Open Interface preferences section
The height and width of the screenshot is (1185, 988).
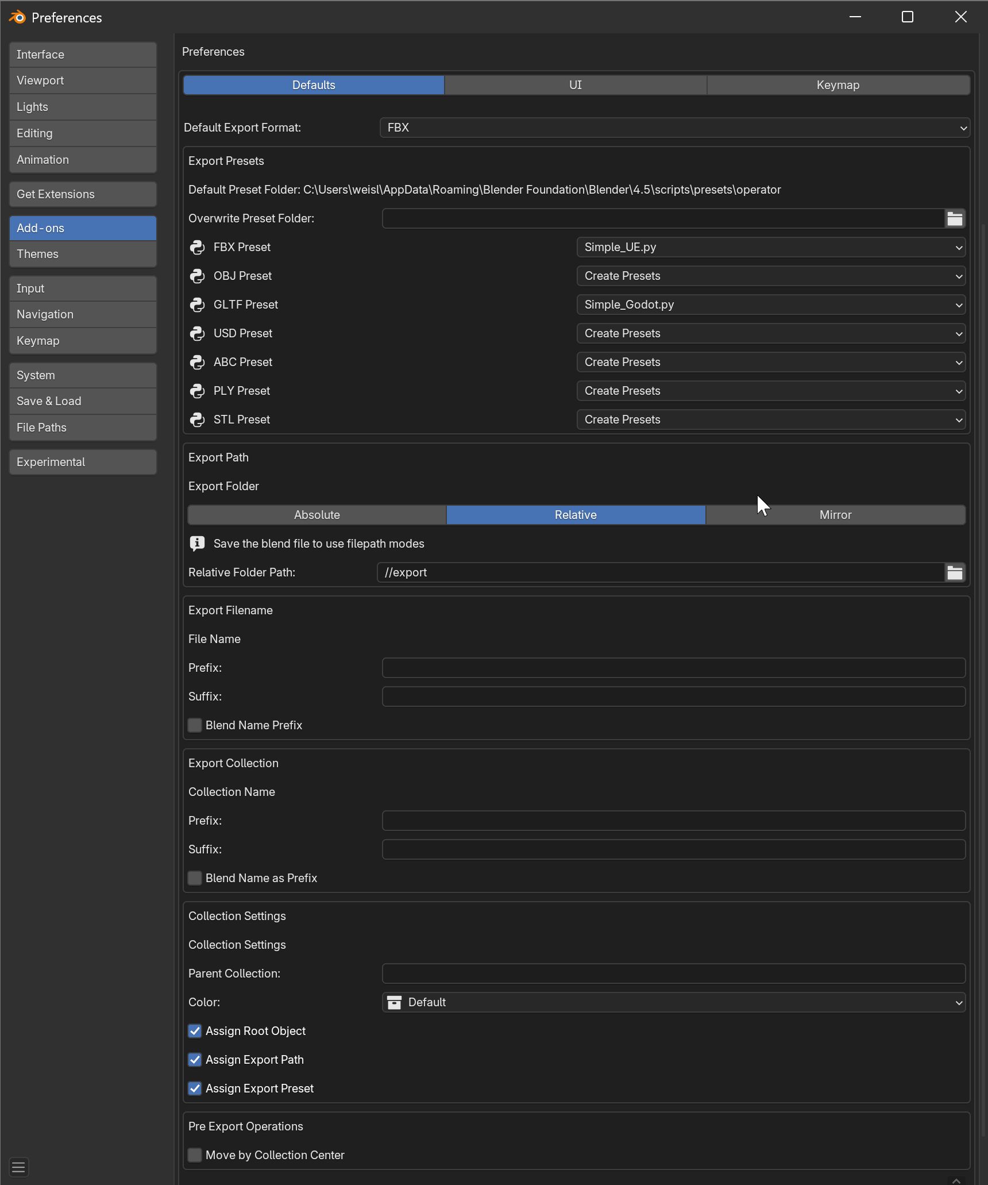(x=83, y=55)
